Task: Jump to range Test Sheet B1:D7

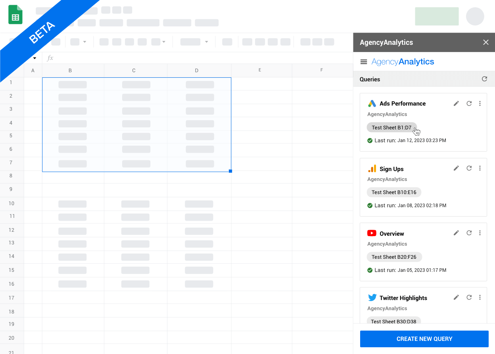Action: pyautogui.click(x=392, y=128)
